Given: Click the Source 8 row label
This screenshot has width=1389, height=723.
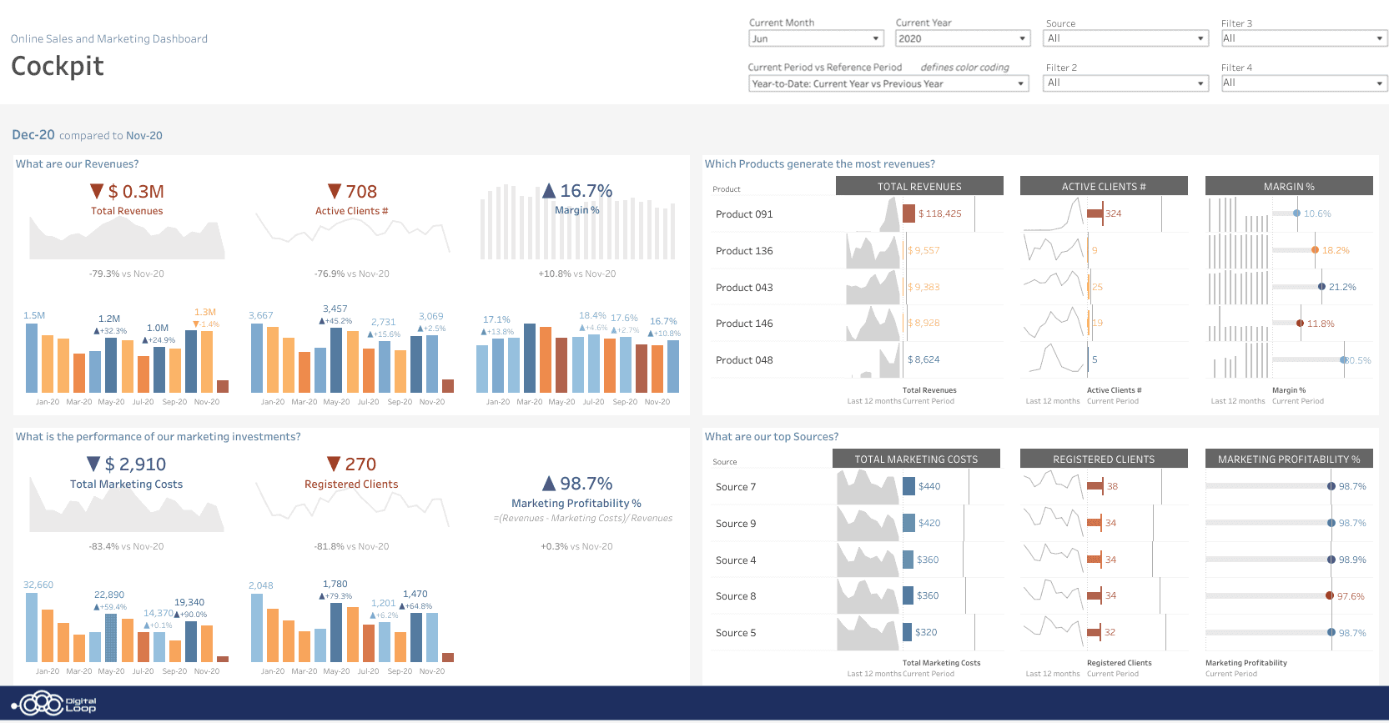Looking at the screenshot, I should [x=736, y=596].
